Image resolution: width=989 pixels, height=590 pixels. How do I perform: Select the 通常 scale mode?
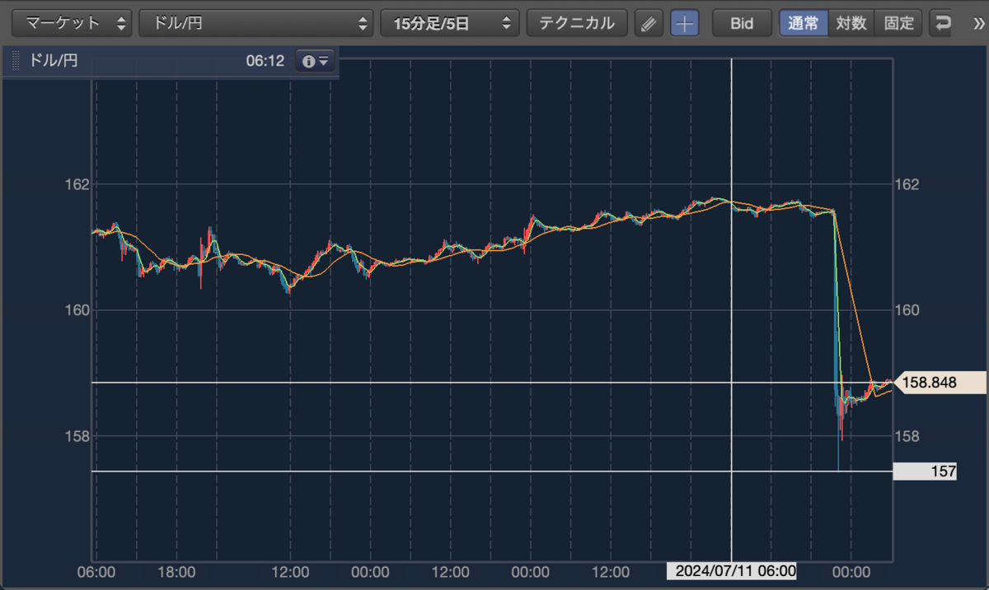tap(804, 23)
